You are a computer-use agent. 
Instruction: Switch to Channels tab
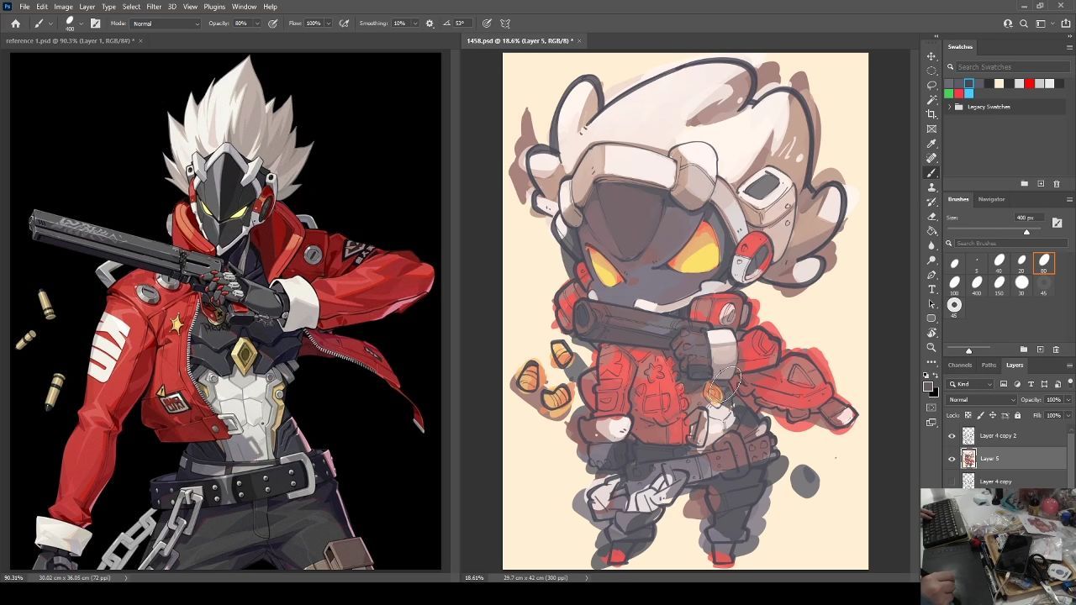[x=960, y=366]
